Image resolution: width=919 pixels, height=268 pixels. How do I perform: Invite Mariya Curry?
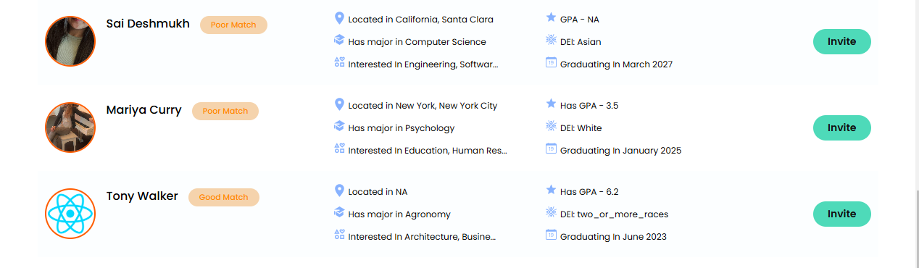point(841,127)
